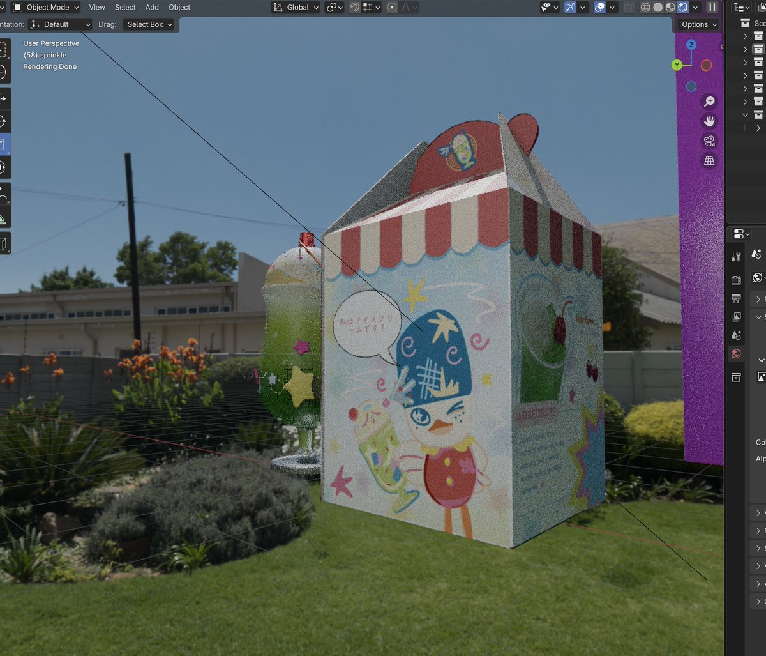Image resolution: width=766 pixels, height=656 pixels.
Task: Open Global transform orientation dropdown
Action: click(295, 8)
